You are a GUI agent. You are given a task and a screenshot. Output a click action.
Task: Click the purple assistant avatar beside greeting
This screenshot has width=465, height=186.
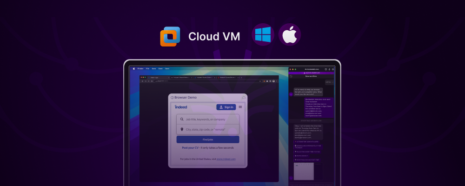click(291, 94)
